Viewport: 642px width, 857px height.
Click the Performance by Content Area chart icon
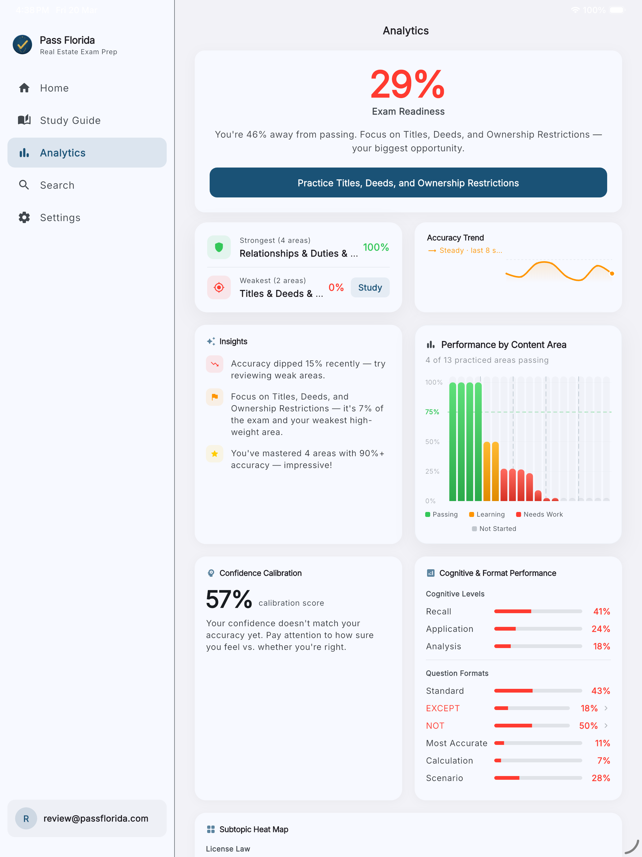[x=431, y=344]
